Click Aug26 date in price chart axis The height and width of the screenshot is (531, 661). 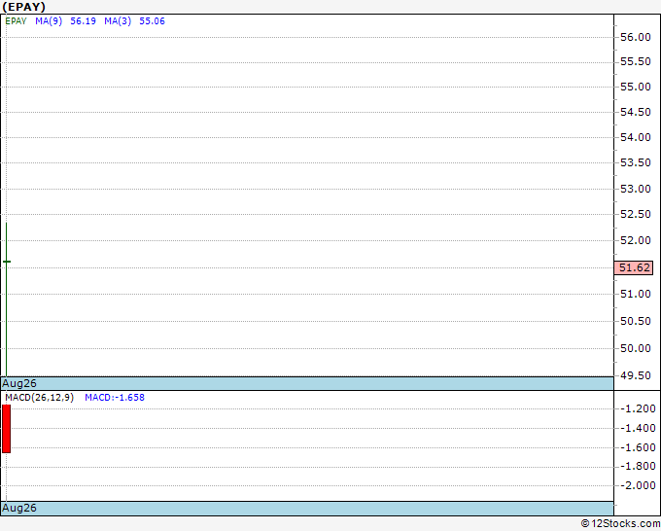19,383
